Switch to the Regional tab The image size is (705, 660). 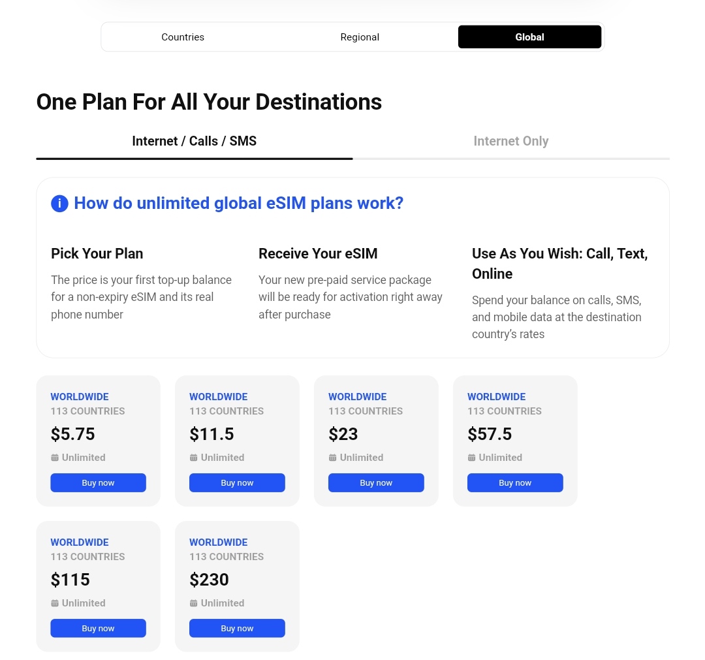360,37
